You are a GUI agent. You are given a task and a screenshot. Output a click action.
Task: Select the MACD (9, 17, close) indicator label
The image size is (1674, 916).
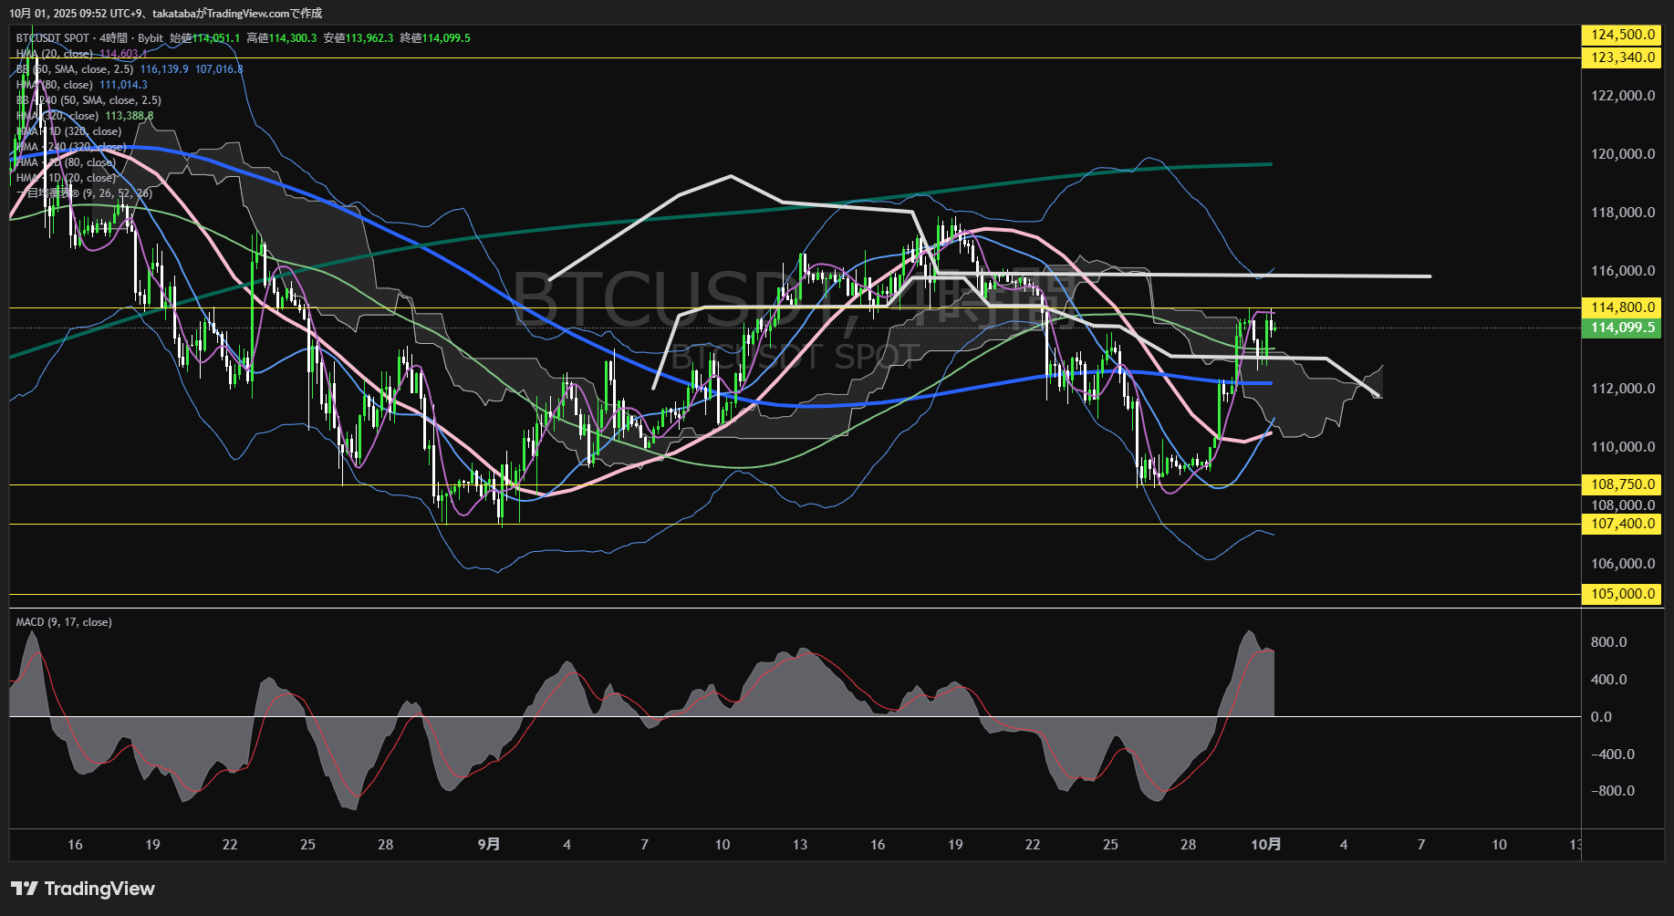(64, 622)
